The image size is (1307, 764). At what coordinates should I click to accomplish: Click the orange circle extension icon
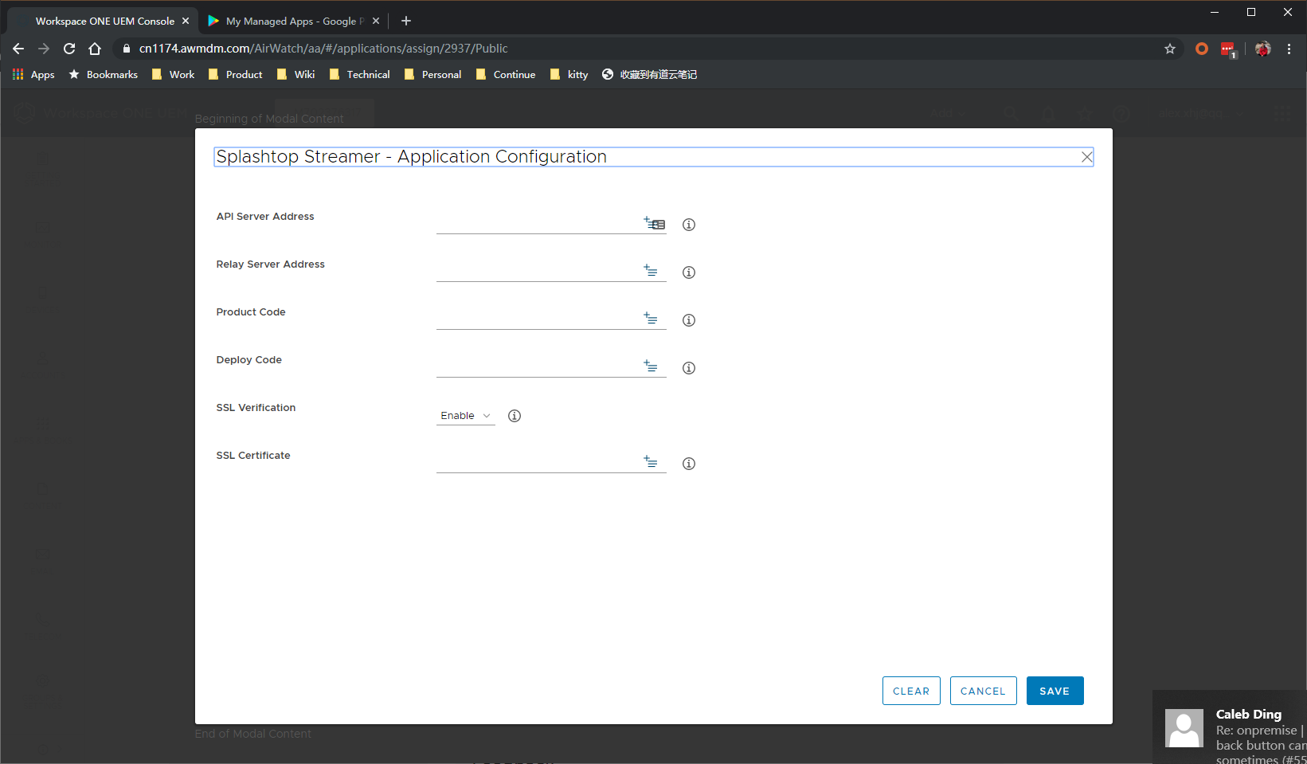(1202, 49)
